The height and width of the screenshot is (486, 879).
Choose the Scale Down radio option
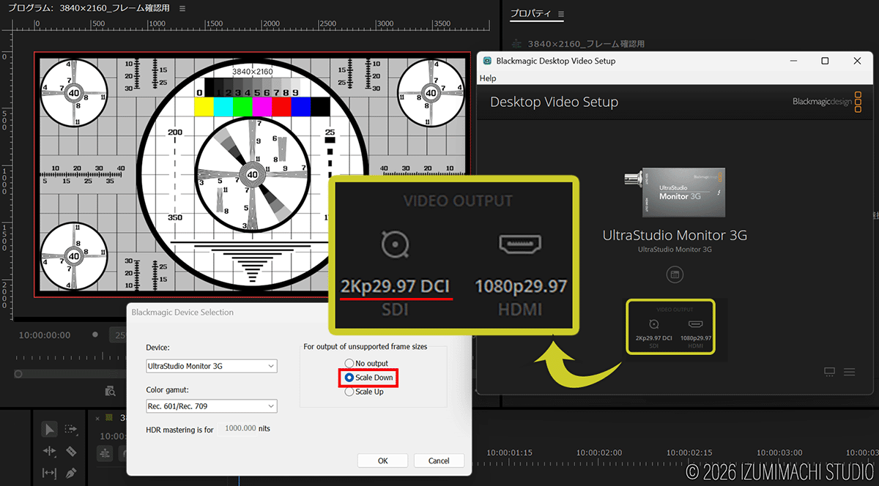[349, 378]
